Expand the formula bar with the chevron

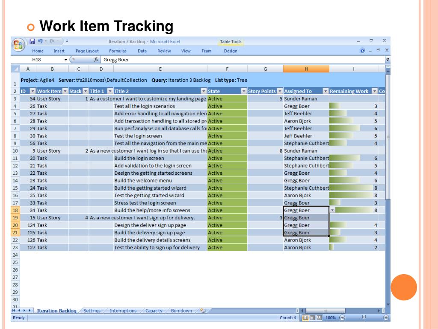coord(388,59)
